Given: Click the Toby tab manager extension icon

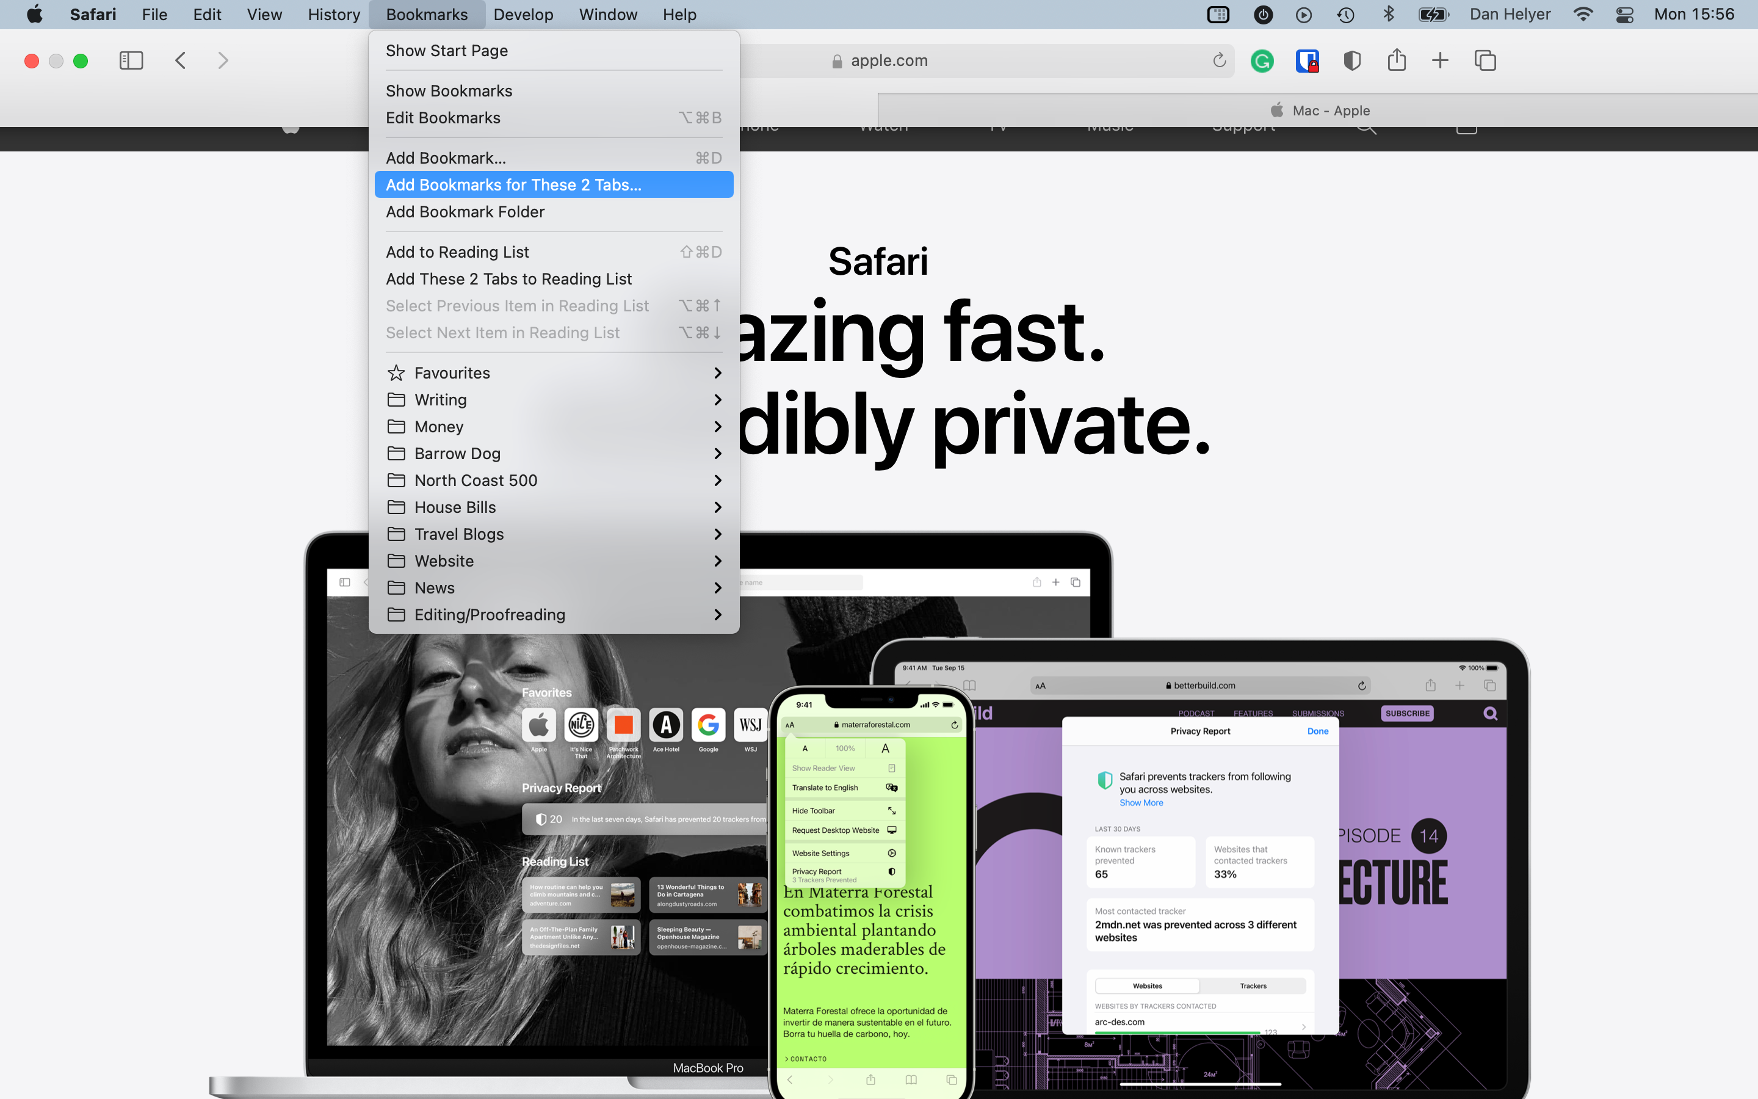Looking at the screenshot, I should 1308,59.
